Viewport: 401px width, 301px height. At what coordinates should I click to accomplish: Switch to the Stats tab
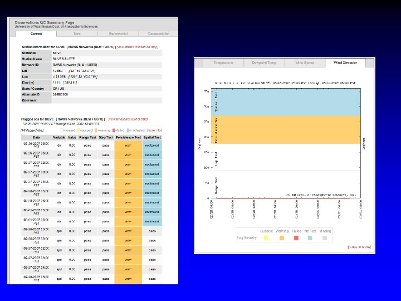point(77,34)
